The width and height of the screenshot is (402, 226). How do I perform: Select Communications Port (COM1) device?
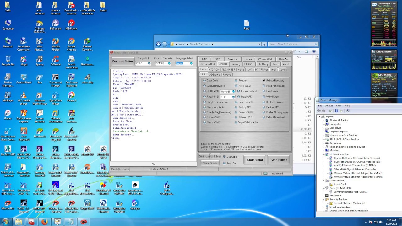(x=350, y=192)
